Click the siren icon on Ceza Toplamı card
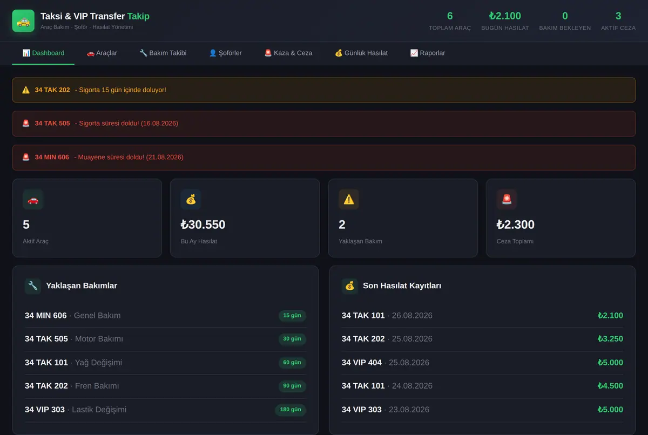This screenshot has width=648, height=435. pyautogui.click(x=507, y=200)
